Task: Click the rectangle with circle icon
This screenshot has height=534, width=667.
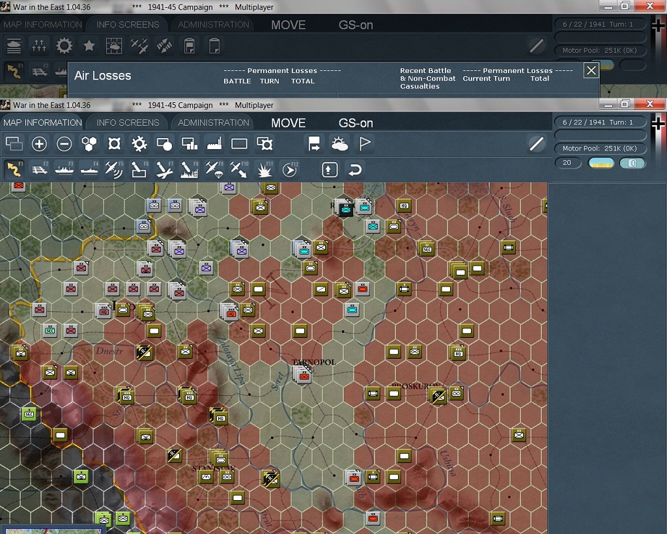Action: point(164,144)
